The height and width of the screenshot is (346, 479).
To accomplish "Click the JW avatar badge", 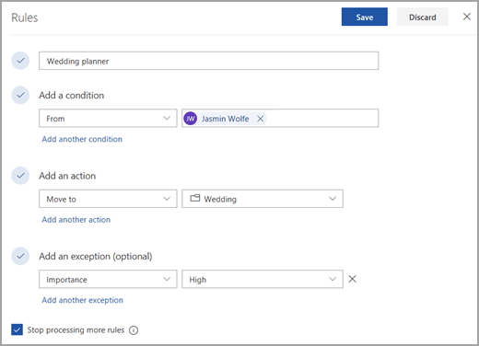I will click(191, 119).
